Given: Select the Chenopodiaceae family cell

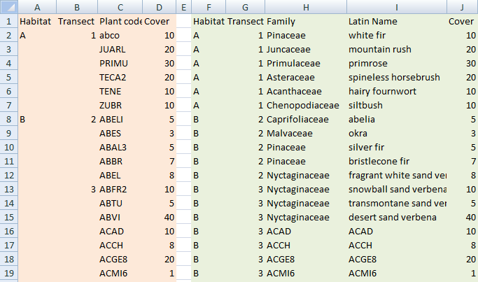Looking at the screenshot, I should click(x=306, y=106).
